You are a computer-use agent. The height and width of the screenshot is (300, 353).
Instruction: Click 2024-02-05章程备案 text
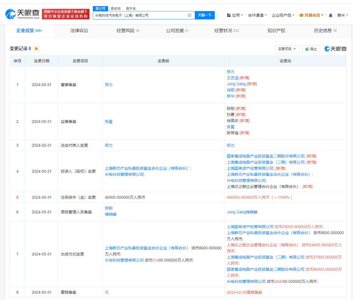pos(244,292)
